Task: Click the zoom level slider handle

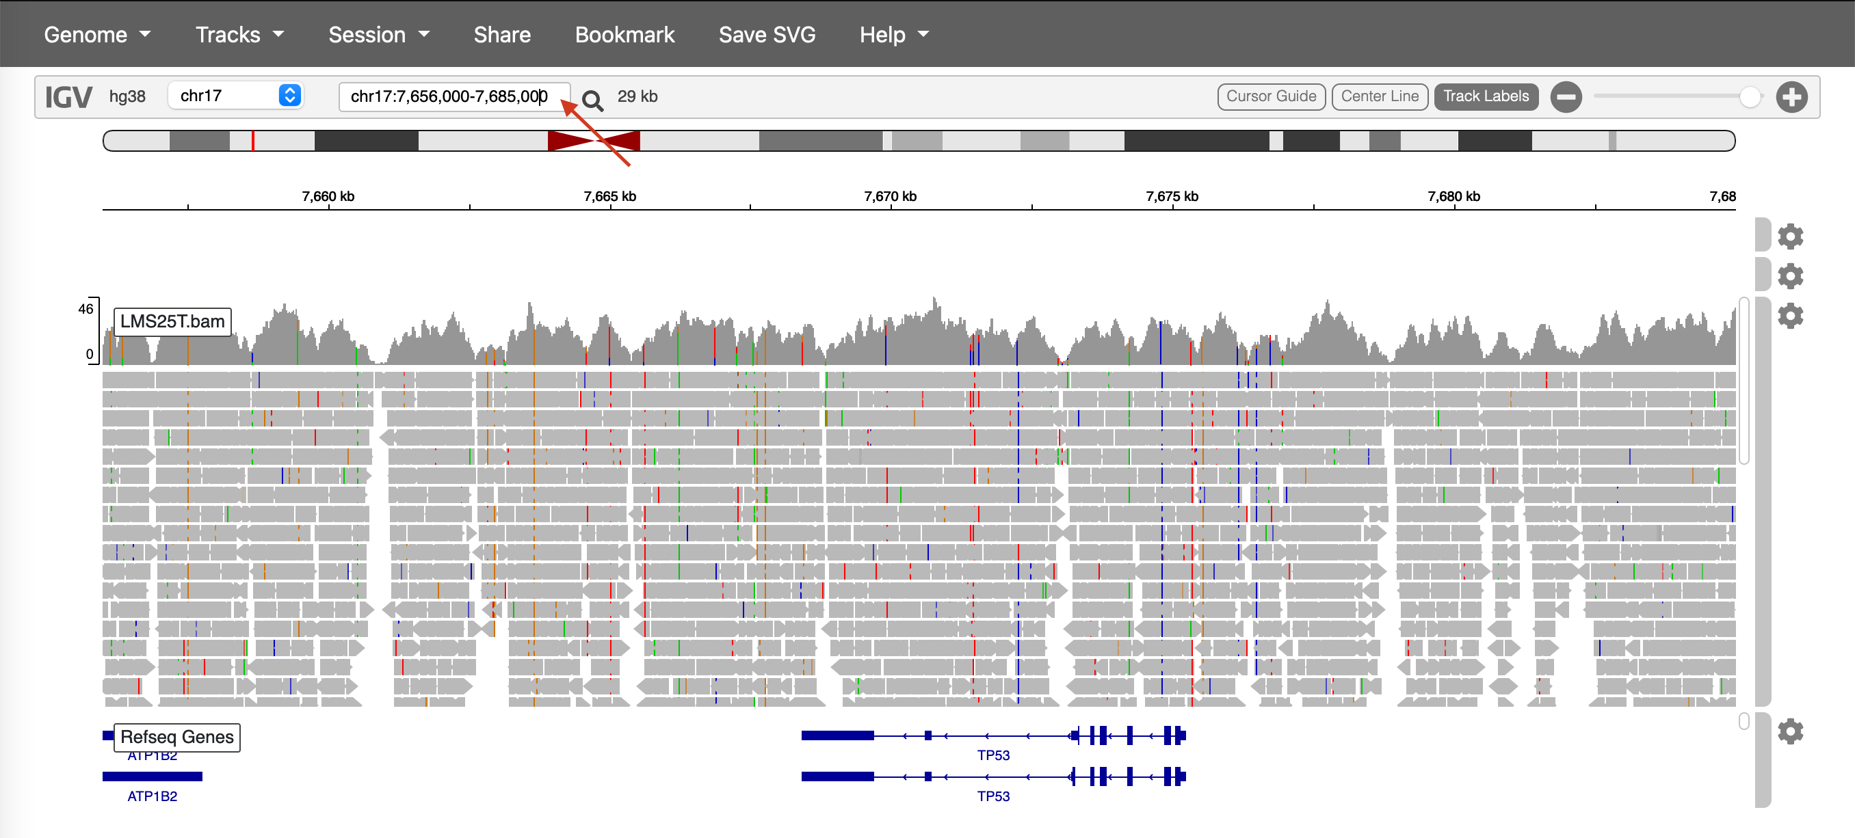Action: pyautogui.click(x=1749, y=96)
